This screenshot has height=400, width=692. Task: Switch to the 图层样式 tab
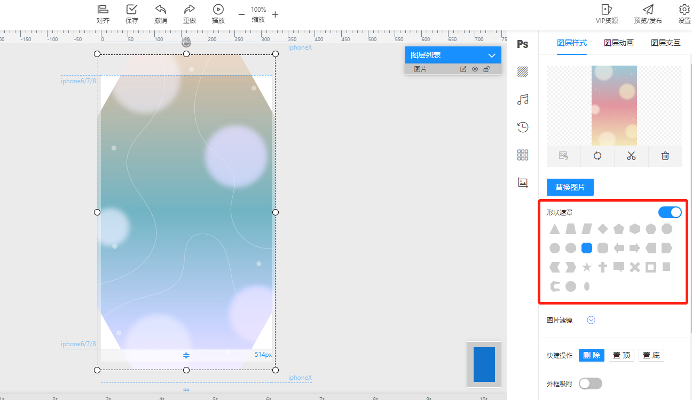click(x=572, y=43)
